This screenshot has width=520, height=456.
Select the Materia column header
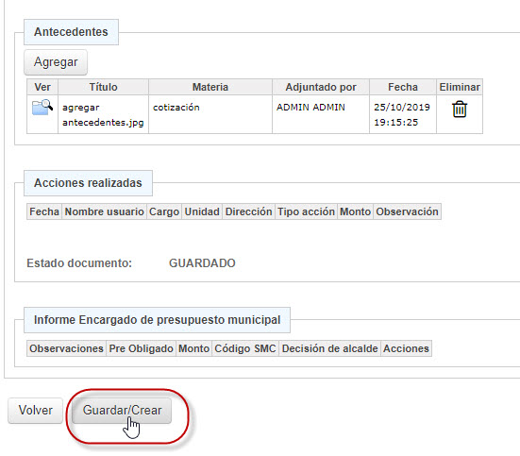pyautogui.click(x=210, y=87)
